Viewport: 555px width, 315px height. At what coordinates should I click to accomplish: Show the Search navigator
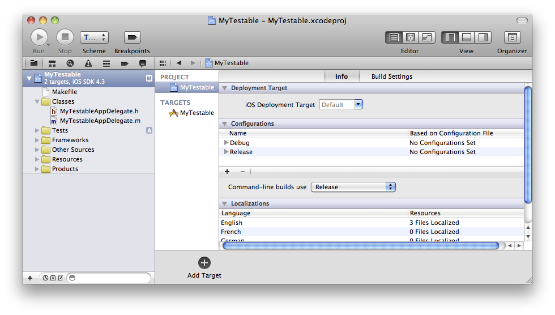70,63
